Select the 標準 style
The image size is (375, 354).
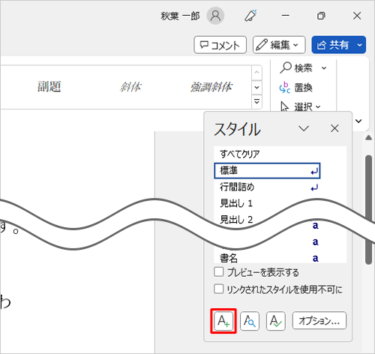coord(267,171)
